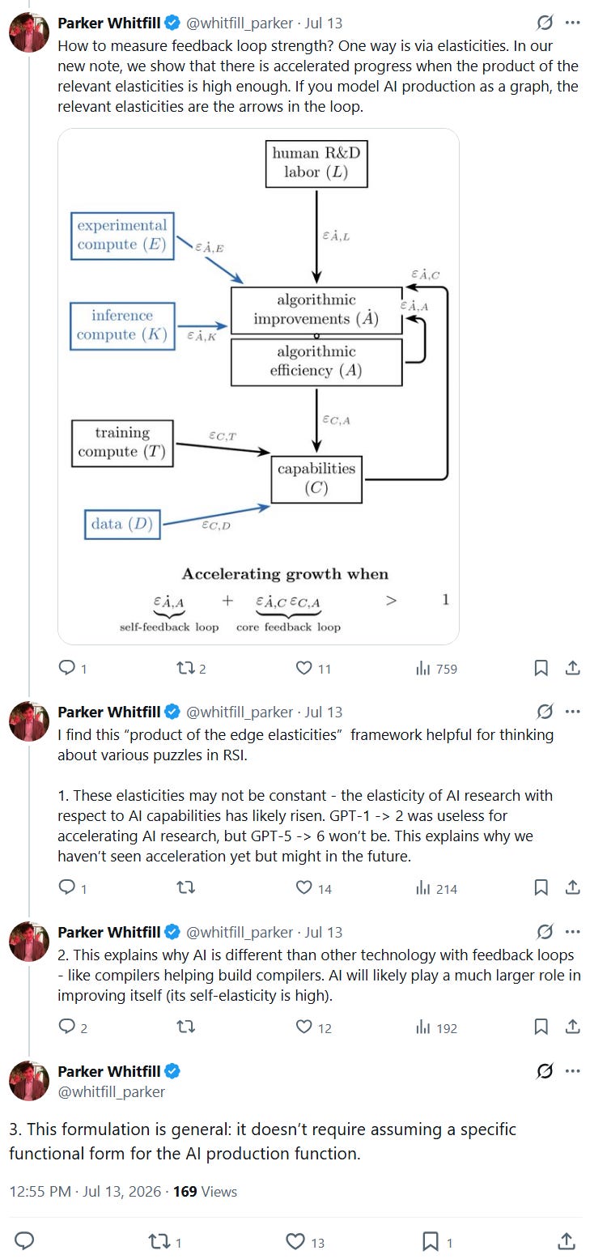590x1259 pixels.
Task: Open the AI production graph image
Action: (x=258, y=386)
